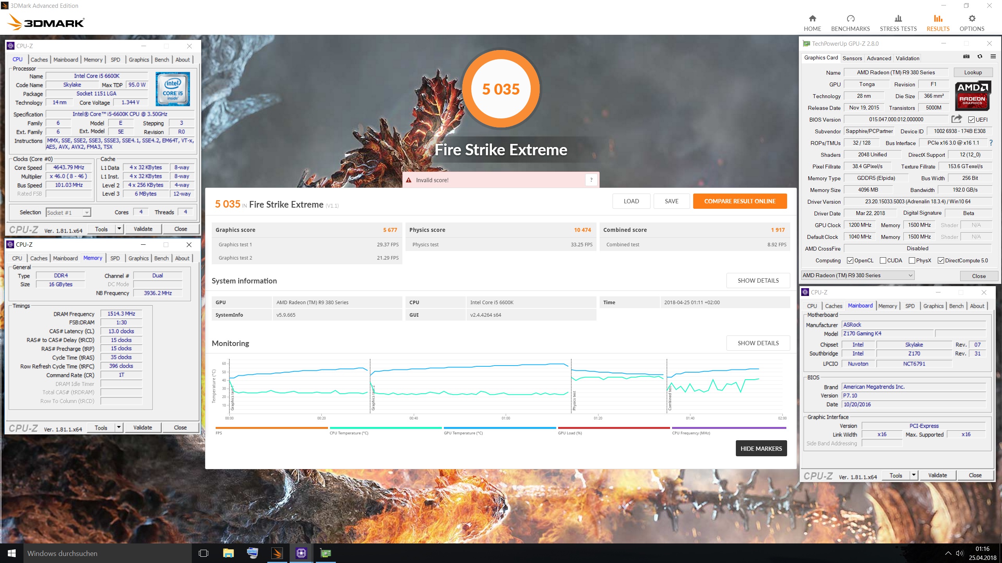Open the GPU-Z hamburger menu
Screen dimensions: 1002x563
point(993,57)
